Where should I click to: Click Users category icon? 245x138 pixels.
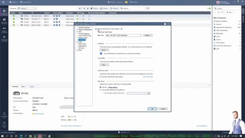click(x=214, y=36)
